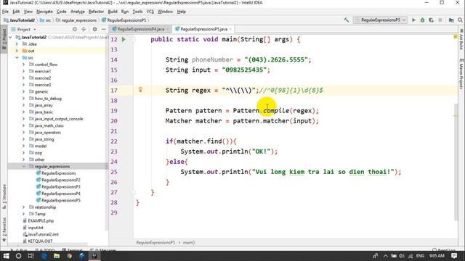Image resolution: width=465 pixels, height=261 pixels.
Task: Open Cortana search circle in taskbar
Action: coord(18,256)
